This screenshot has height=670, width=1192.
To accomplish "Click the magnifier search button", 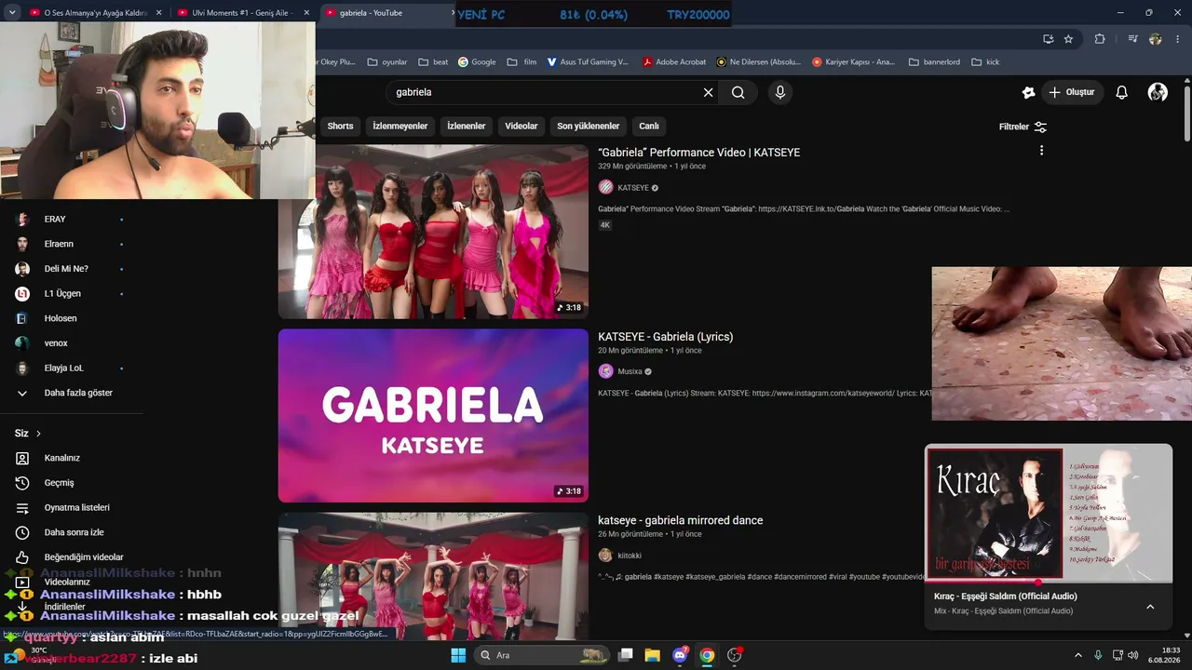I will [x=738, y=92].
